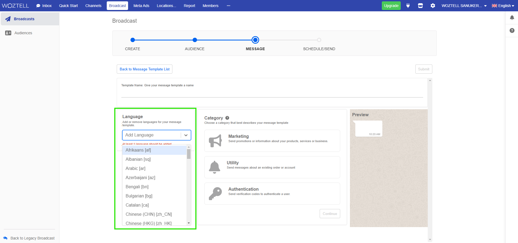Select the Authentication category option
This screenshot has width=518, height=243.
coord(272,194)
